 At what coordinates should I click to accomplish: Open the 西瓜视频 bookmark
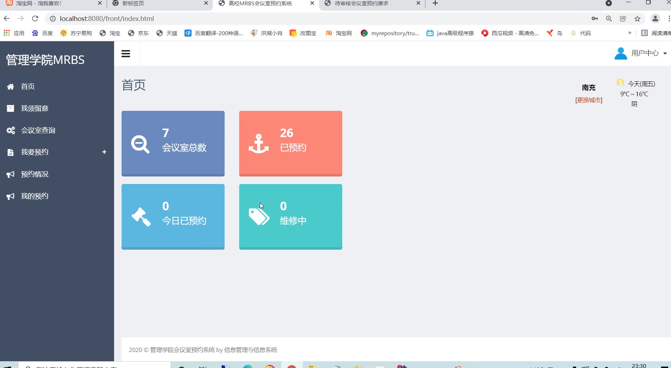(510, 33)
